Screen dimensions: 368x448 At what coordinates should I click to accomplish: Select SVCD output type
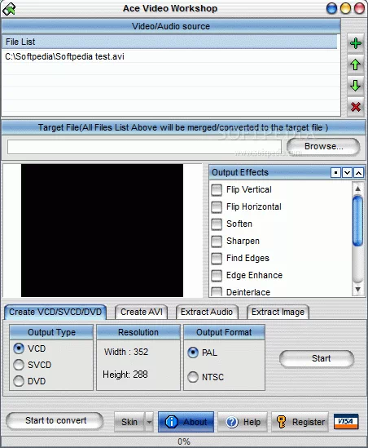pyautogui.click(x=19, y=365)
